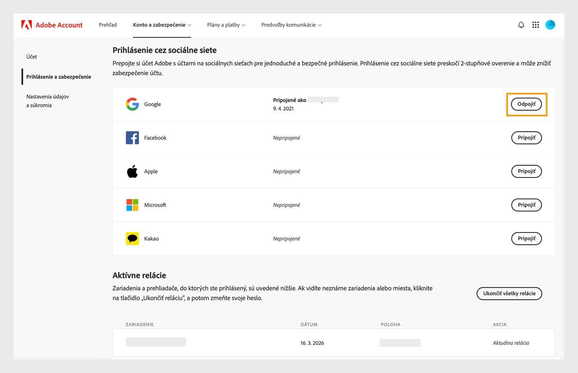Go to the Prehľad tab
Image resolution: width=578 pixels, height=373 pixels.
[108, 25]
